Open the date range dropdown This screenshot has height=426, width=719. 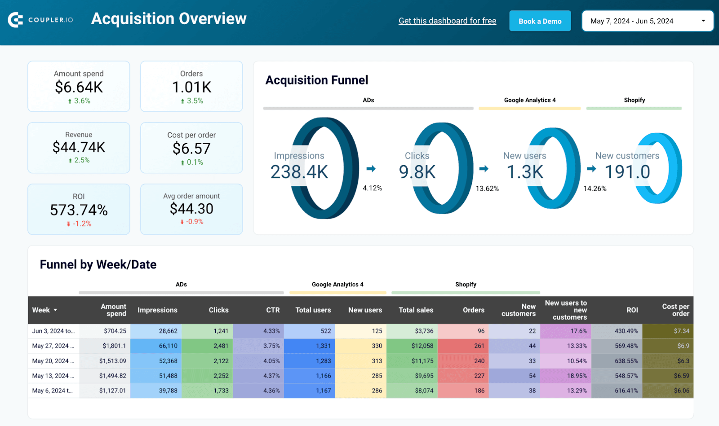click(x=648, y=21)
